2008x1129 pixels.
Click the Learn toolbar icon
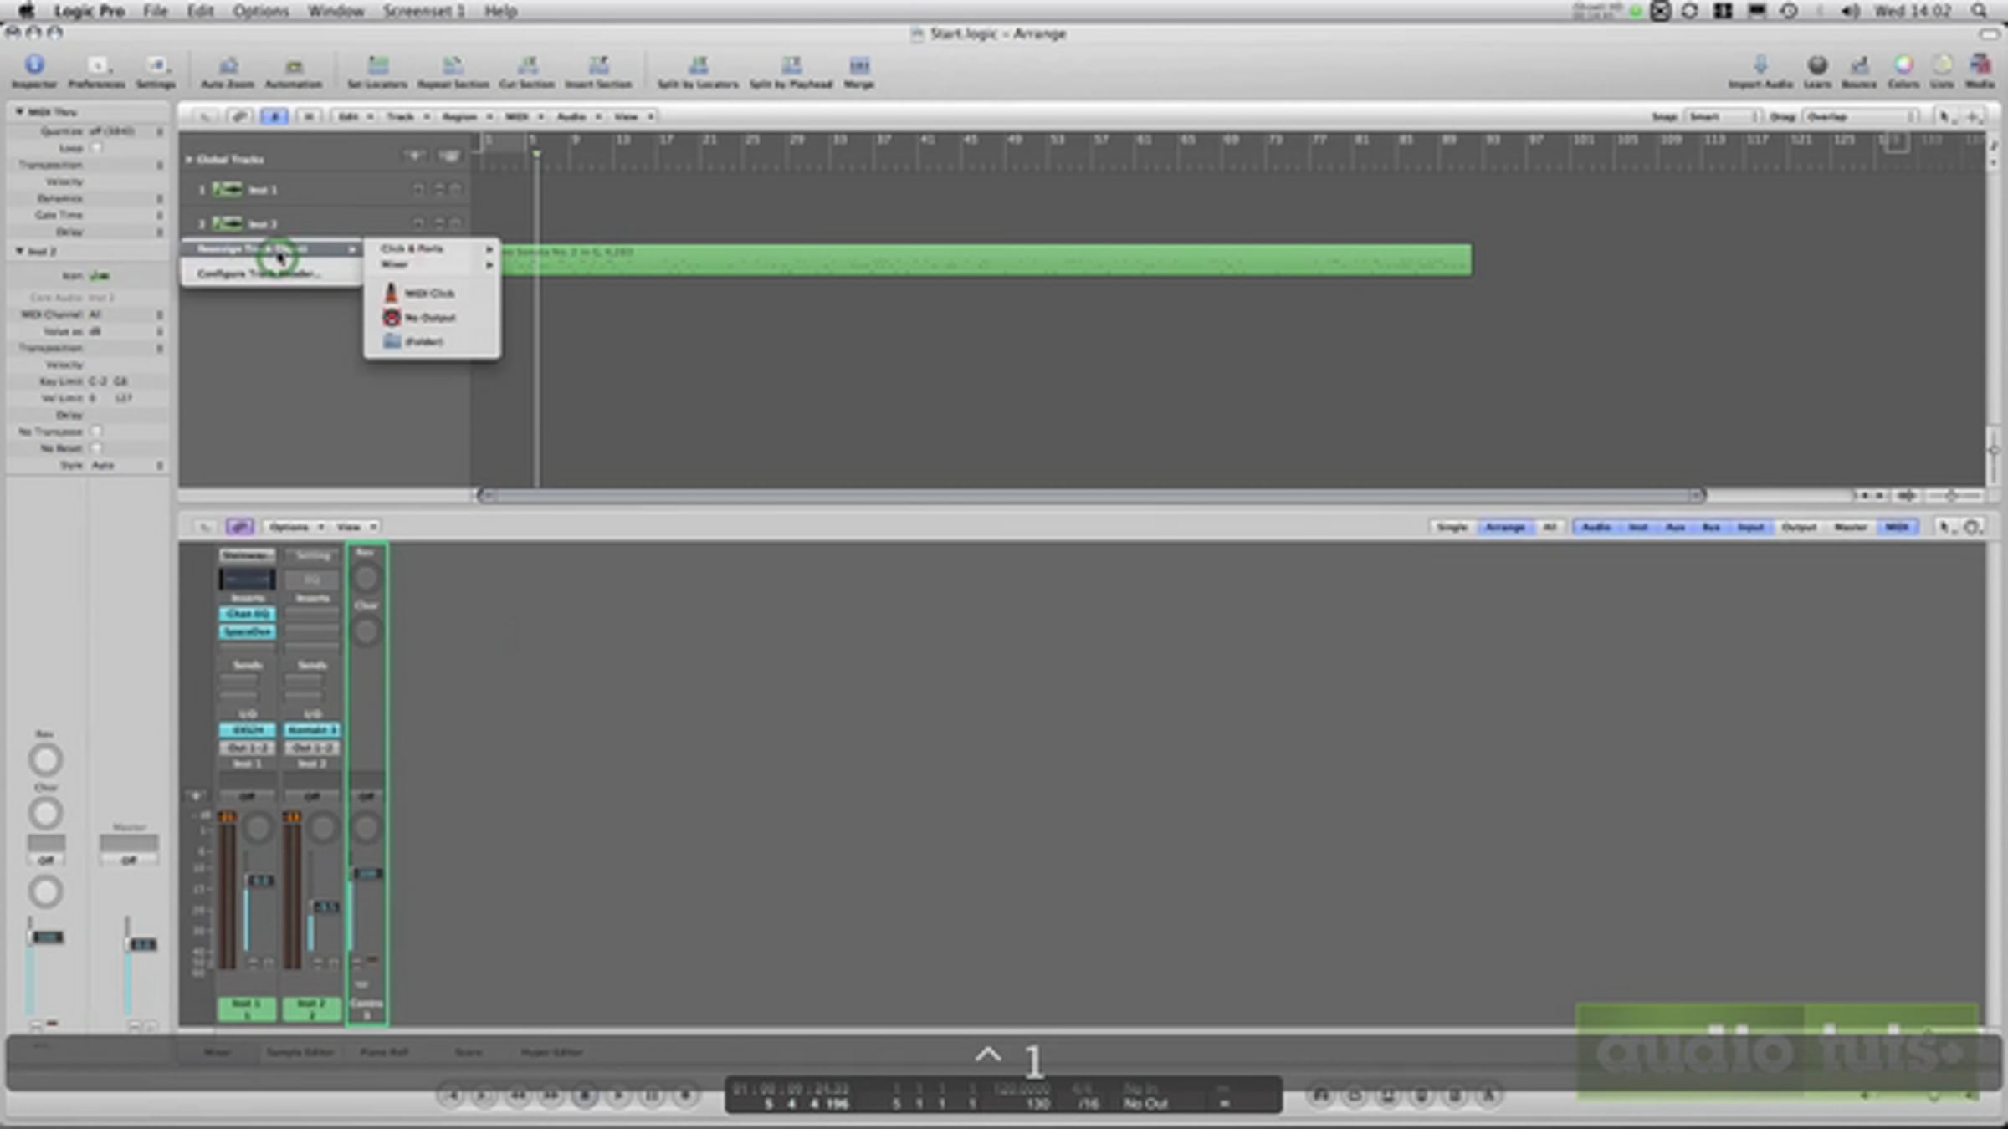1817,71
